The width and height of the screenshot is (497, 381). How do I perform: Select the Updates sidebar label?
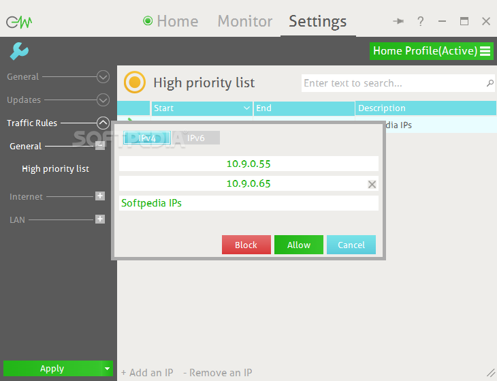(24, 100)
